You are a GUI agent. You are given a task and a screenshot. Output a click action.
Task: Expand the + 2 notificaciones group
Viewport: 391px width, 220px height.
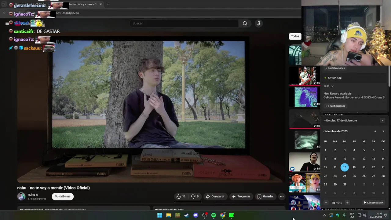(x=335, y=106)
